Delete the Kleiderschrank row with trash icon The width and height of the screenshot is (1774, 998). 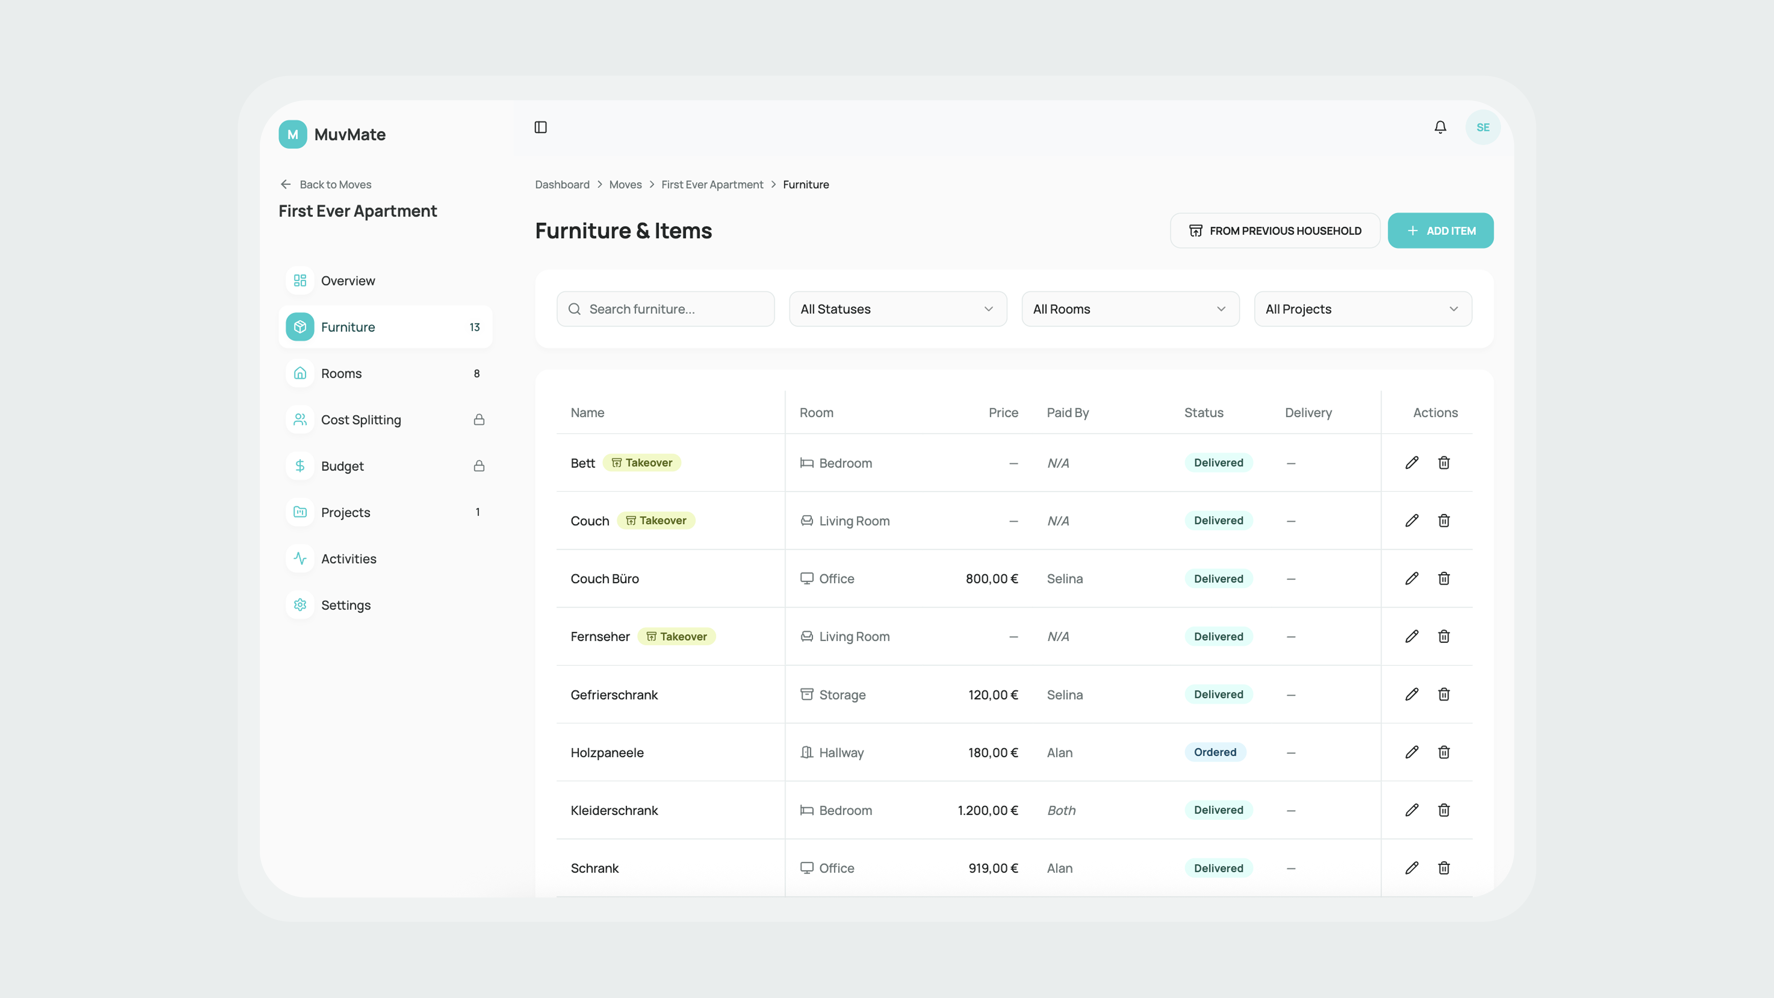pyautogui.click(x=1443, y=810)
